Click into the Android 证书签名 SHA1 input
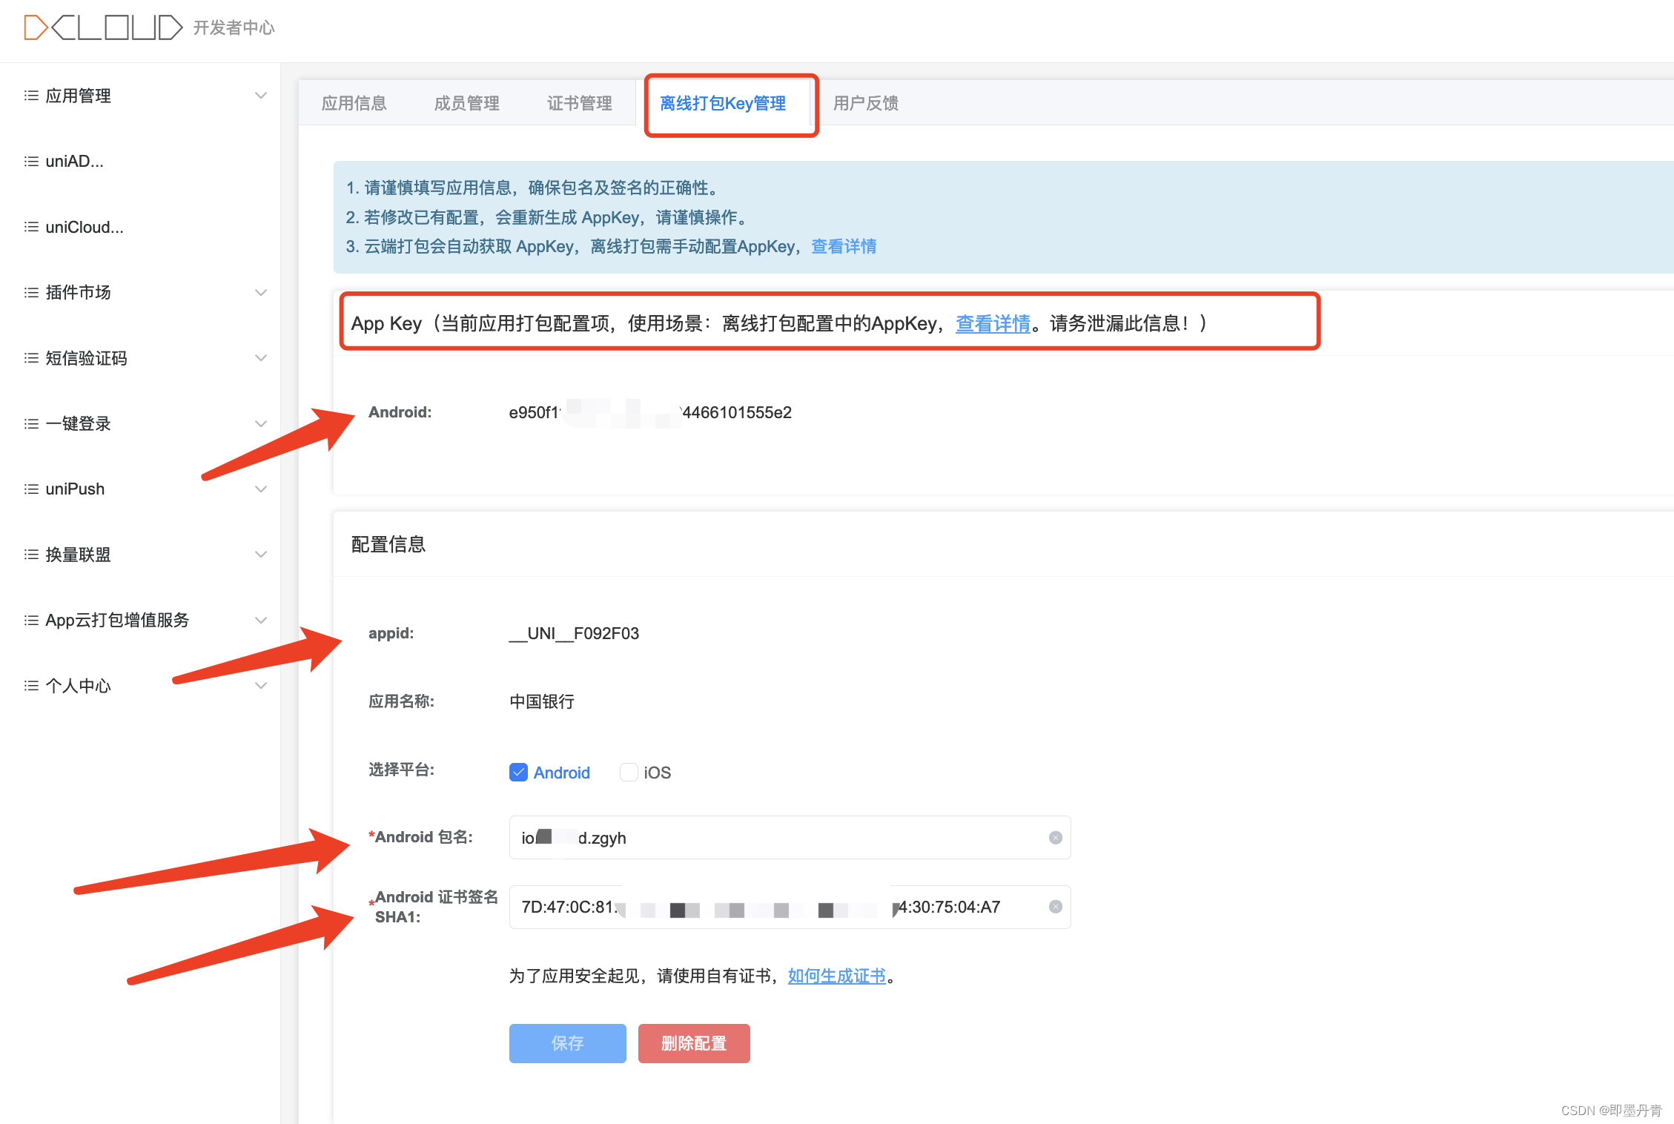This screenshot has width=1674, height=1124. click(790, 907)
